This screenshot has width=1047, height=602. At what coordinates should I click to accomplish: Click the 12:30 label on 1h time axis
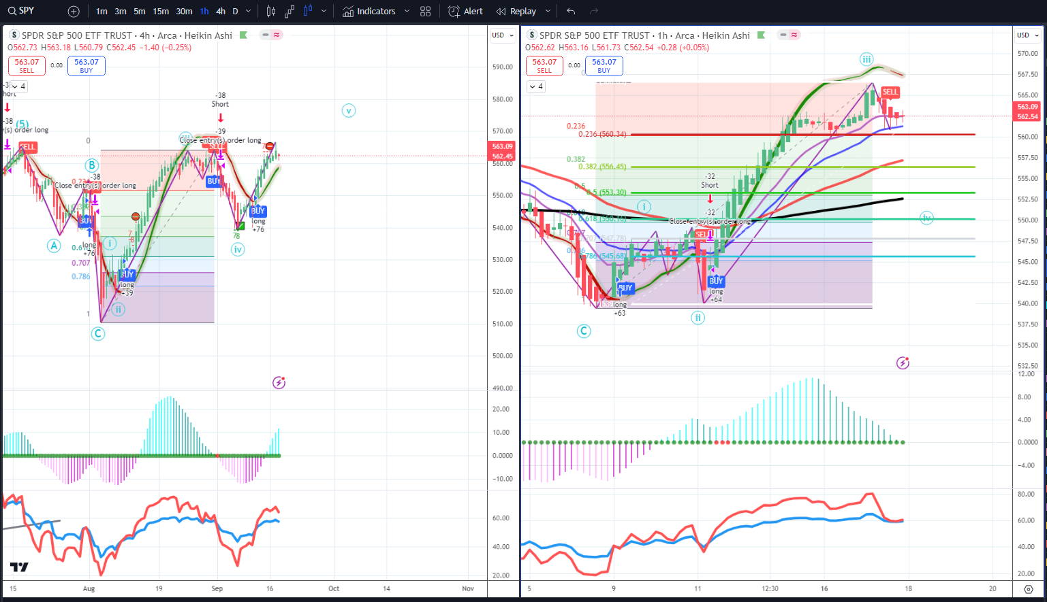[770, 588]
